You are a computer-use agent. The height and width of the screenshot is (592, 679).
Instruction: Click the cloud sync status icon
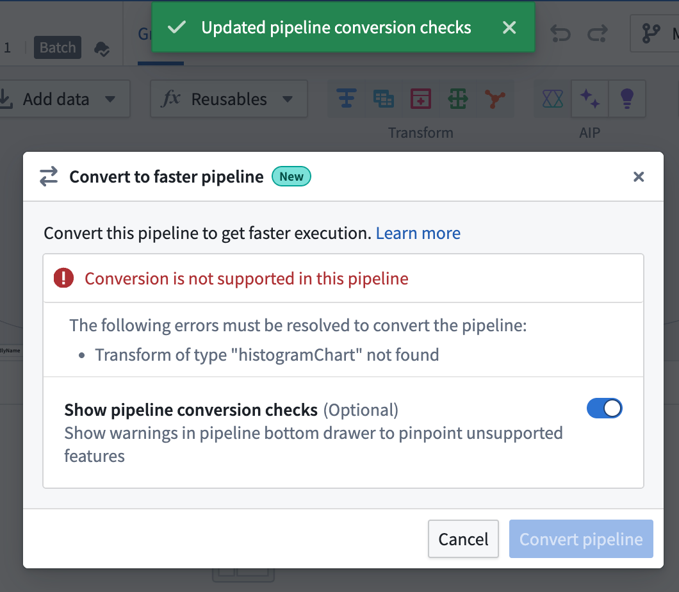(x=102, y=47)
